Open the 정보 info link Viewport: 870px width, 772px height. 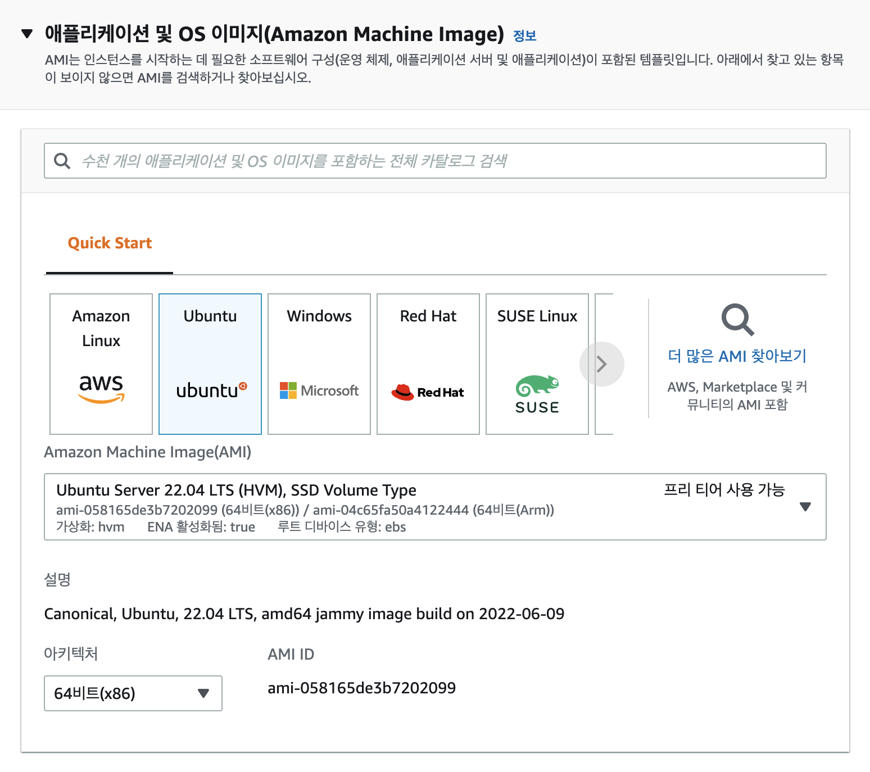click(525, 36)
